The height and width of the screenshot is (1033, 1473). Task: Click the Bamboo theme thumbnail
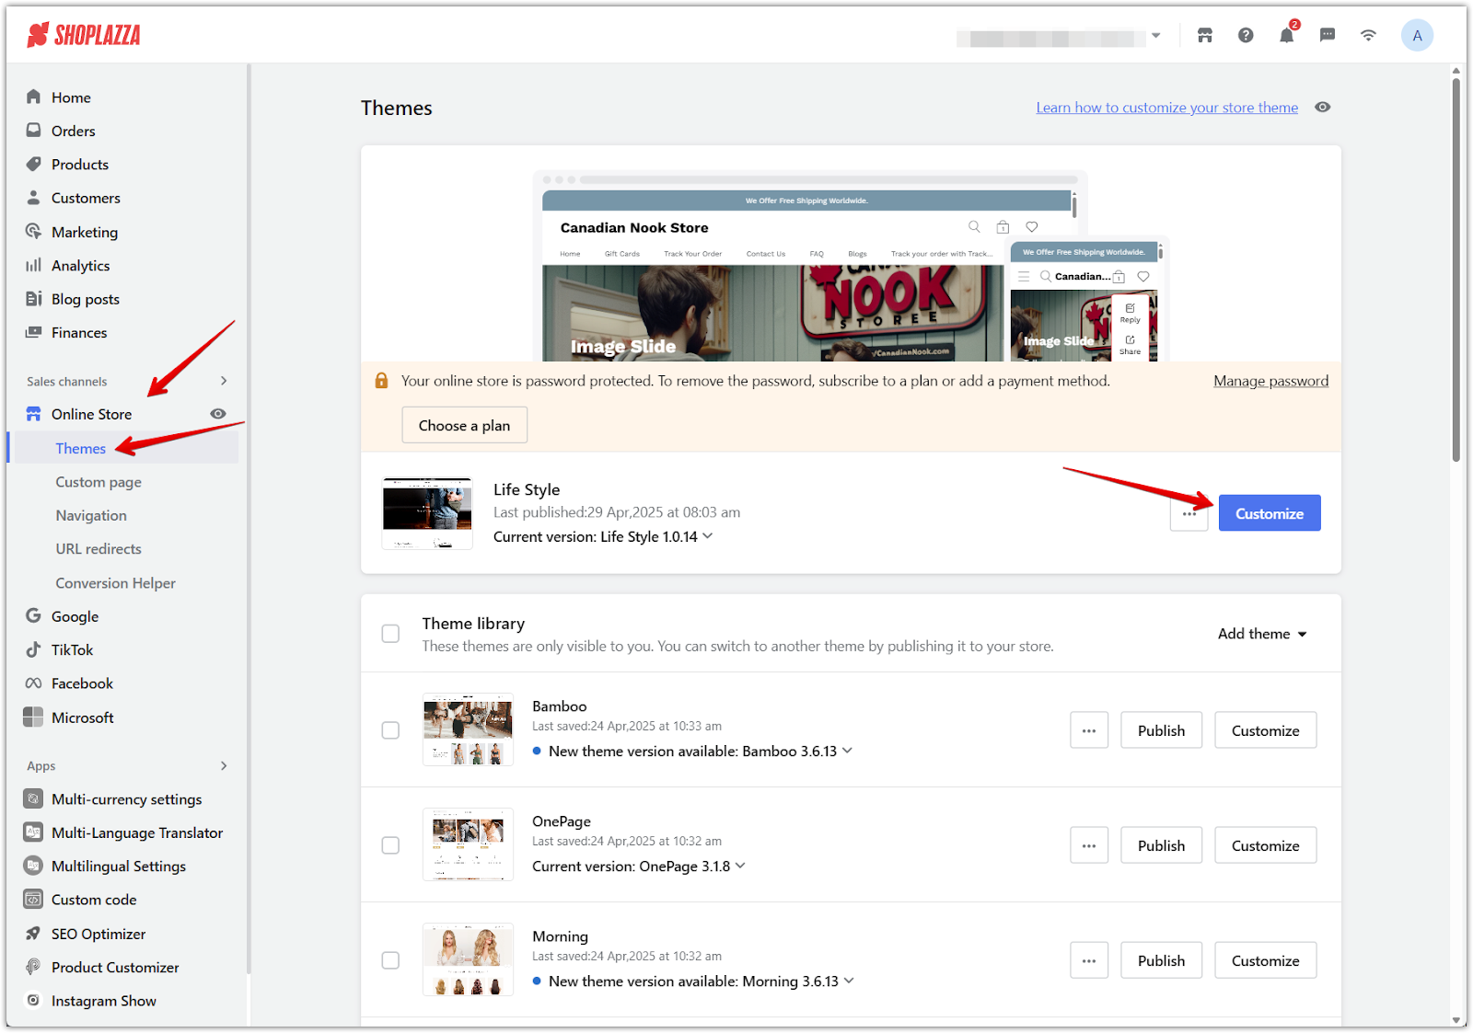pyautogui.click(x=468, y=729)
